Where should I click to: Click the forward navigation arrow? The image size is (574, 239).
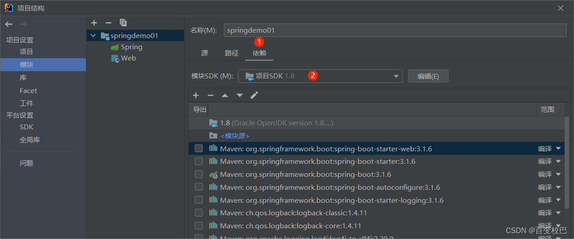(23, 24)
